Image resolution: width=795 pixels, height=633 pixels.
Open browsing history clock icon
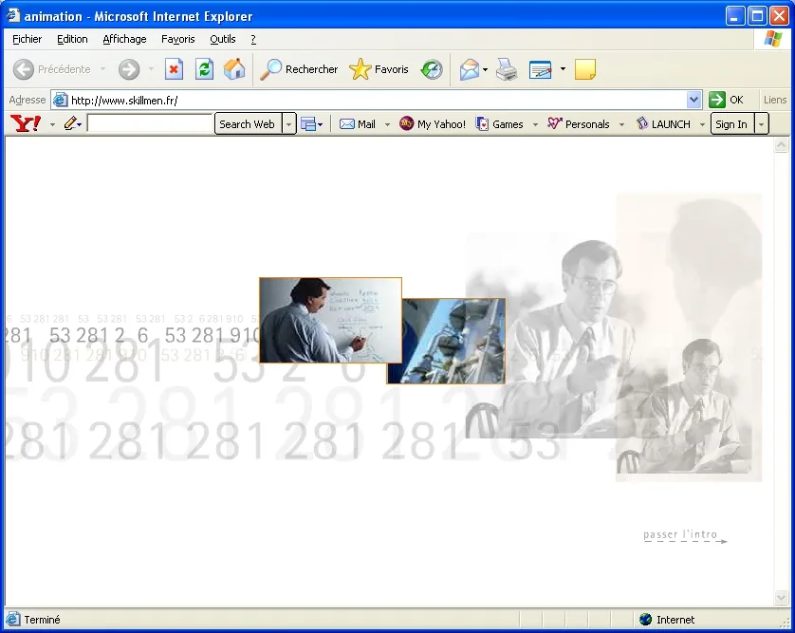point(432,69)
